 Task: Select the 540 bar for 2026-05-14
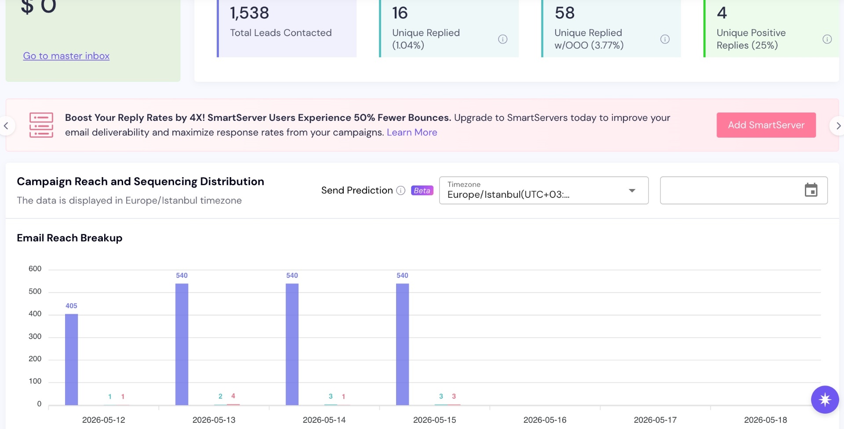292,344
